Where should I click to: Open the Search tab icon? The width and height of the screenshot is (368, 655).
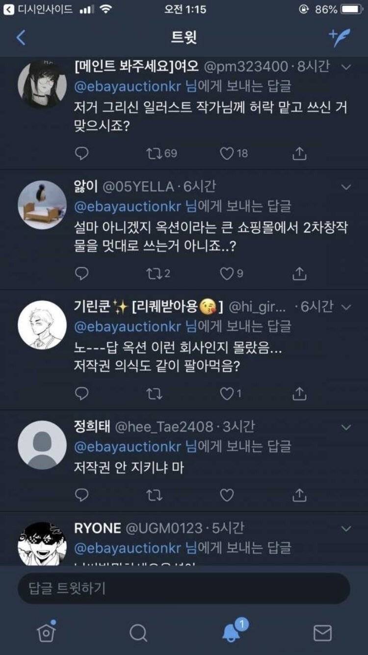pyautogui.click(x=139, y=633)
